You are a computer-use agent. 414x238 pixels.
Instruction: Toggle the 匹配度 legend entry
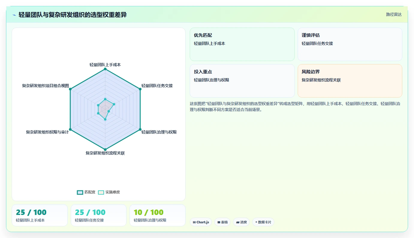tap(86, 192)
